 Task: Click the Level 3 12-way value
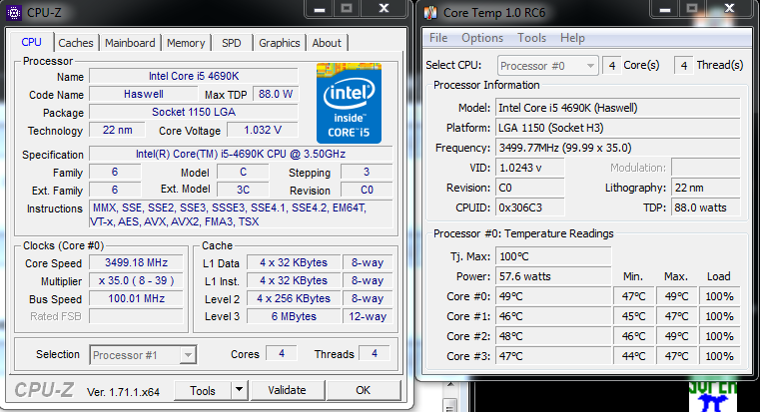click(368, 316)
